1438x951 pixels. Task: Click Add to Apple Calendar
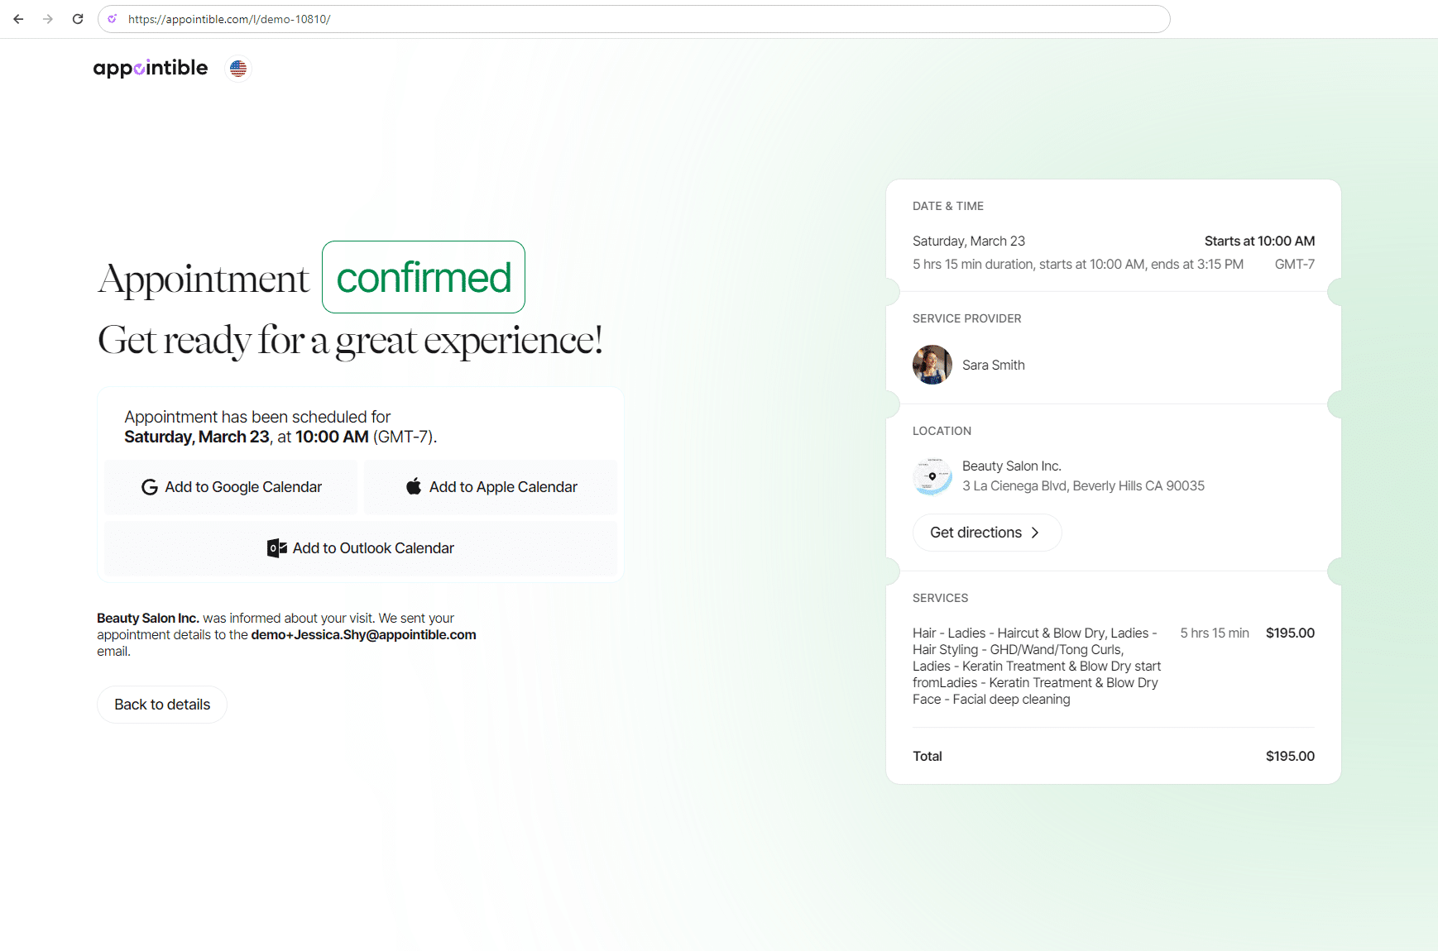[x=490, y=487]
